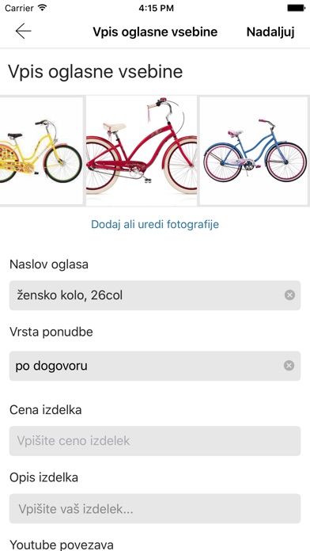Tap the 4:15 PM clock in status bar
The image size is (310, 551).
[156, 8]
